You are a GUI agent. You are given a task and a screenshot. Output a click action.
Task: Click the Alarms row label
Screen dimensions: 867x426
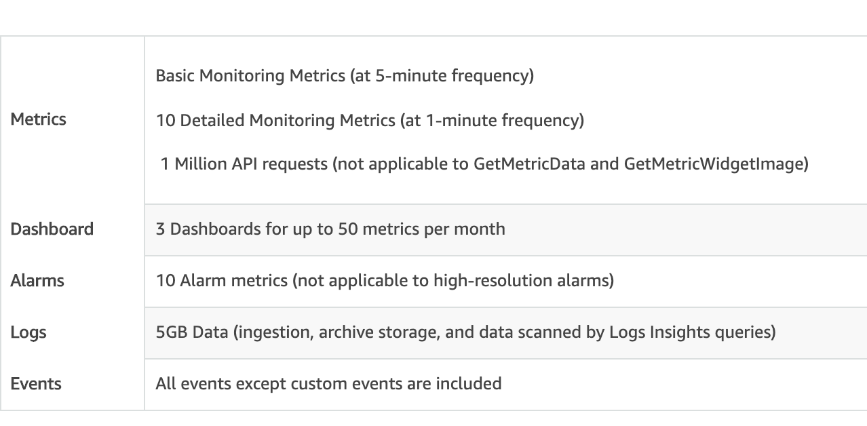point(37,281)
